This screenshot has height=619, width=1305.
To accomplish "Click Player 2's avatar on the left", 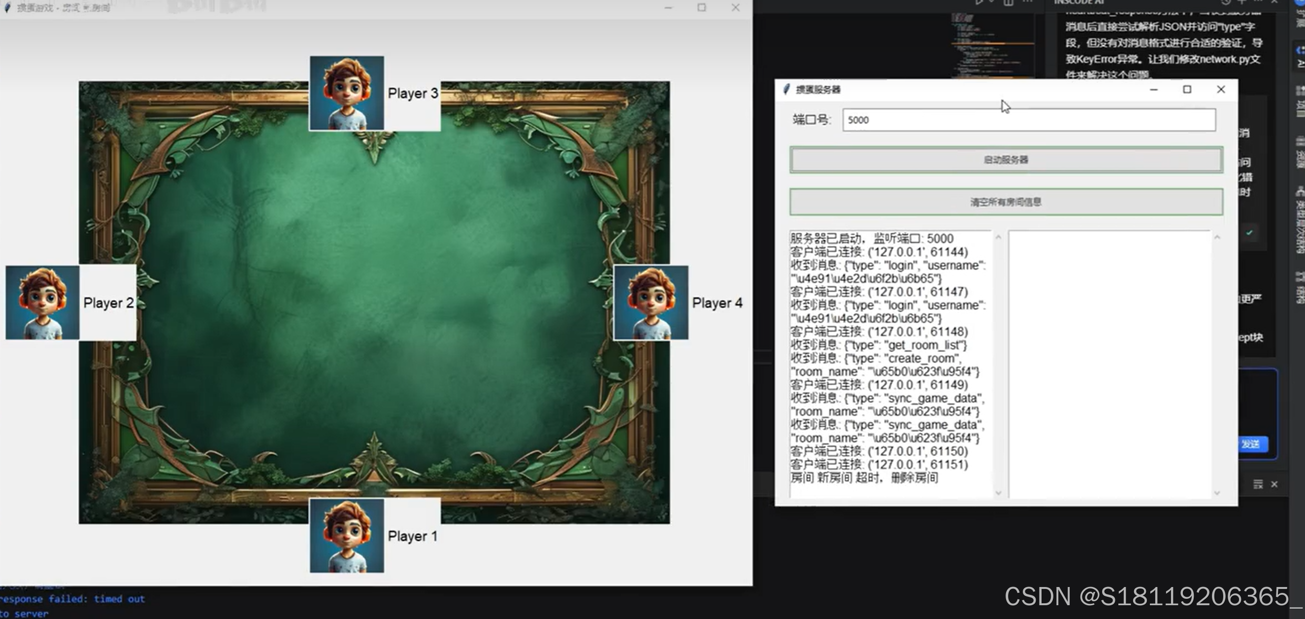I will [x=42, y=303].
